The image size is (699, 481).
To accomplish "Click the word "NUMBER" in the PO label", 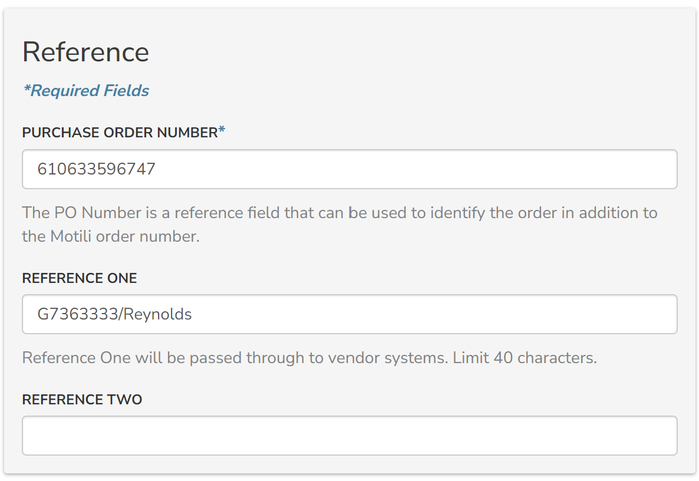I will click(x=187, y=133).
